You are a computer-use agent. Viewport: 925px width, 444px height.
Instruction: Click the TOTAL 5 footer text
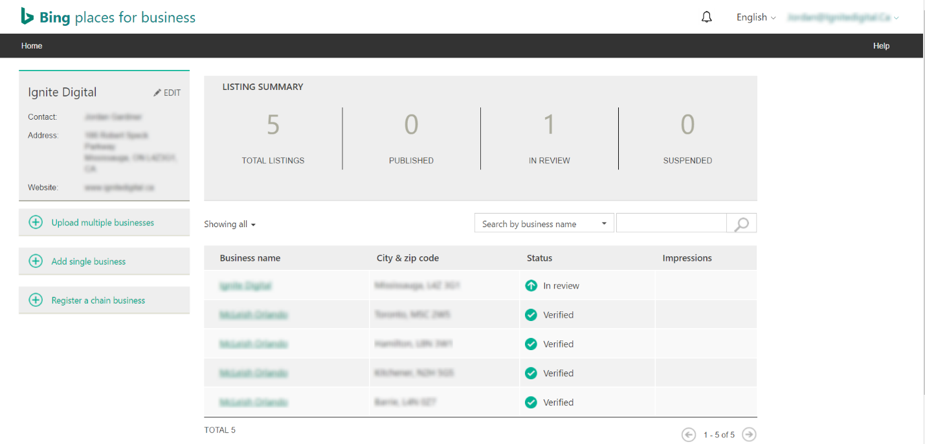pyautogui.click(x=220, y=430)
